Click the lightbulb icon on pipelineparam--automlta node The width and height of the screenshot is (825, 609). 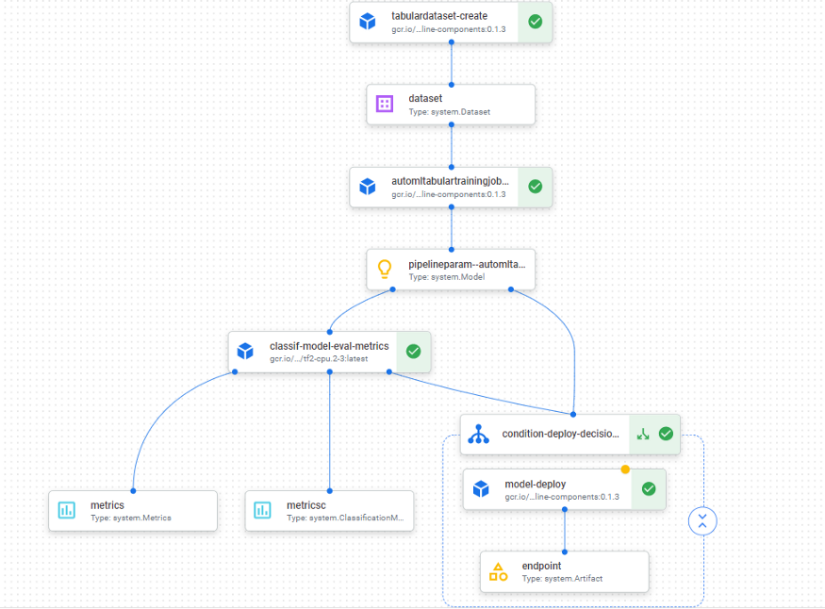pyautogui.click(x=383, y=270)
